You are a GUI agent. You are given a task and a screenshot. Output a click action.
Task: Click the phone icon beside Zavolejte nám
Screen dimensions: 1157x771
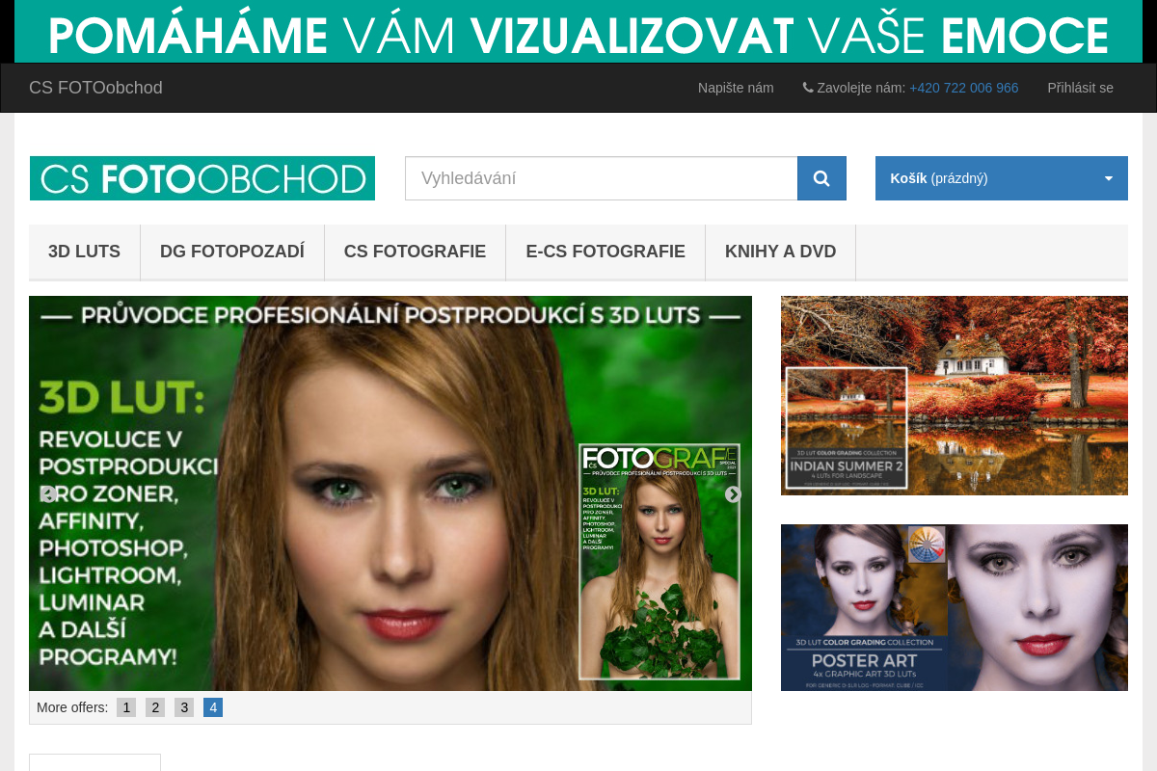pos(808,88)
